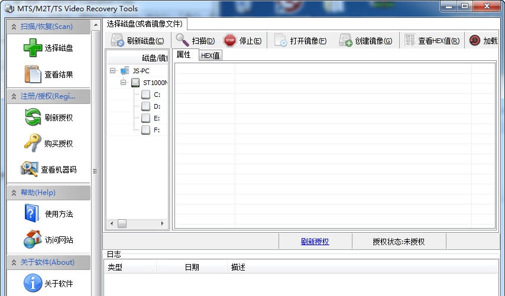This screenshot has width=505, height=296.
Task: Collapse the 扫描/恢复(Scan) sidebar group
Action: click(x=14, y=27)
